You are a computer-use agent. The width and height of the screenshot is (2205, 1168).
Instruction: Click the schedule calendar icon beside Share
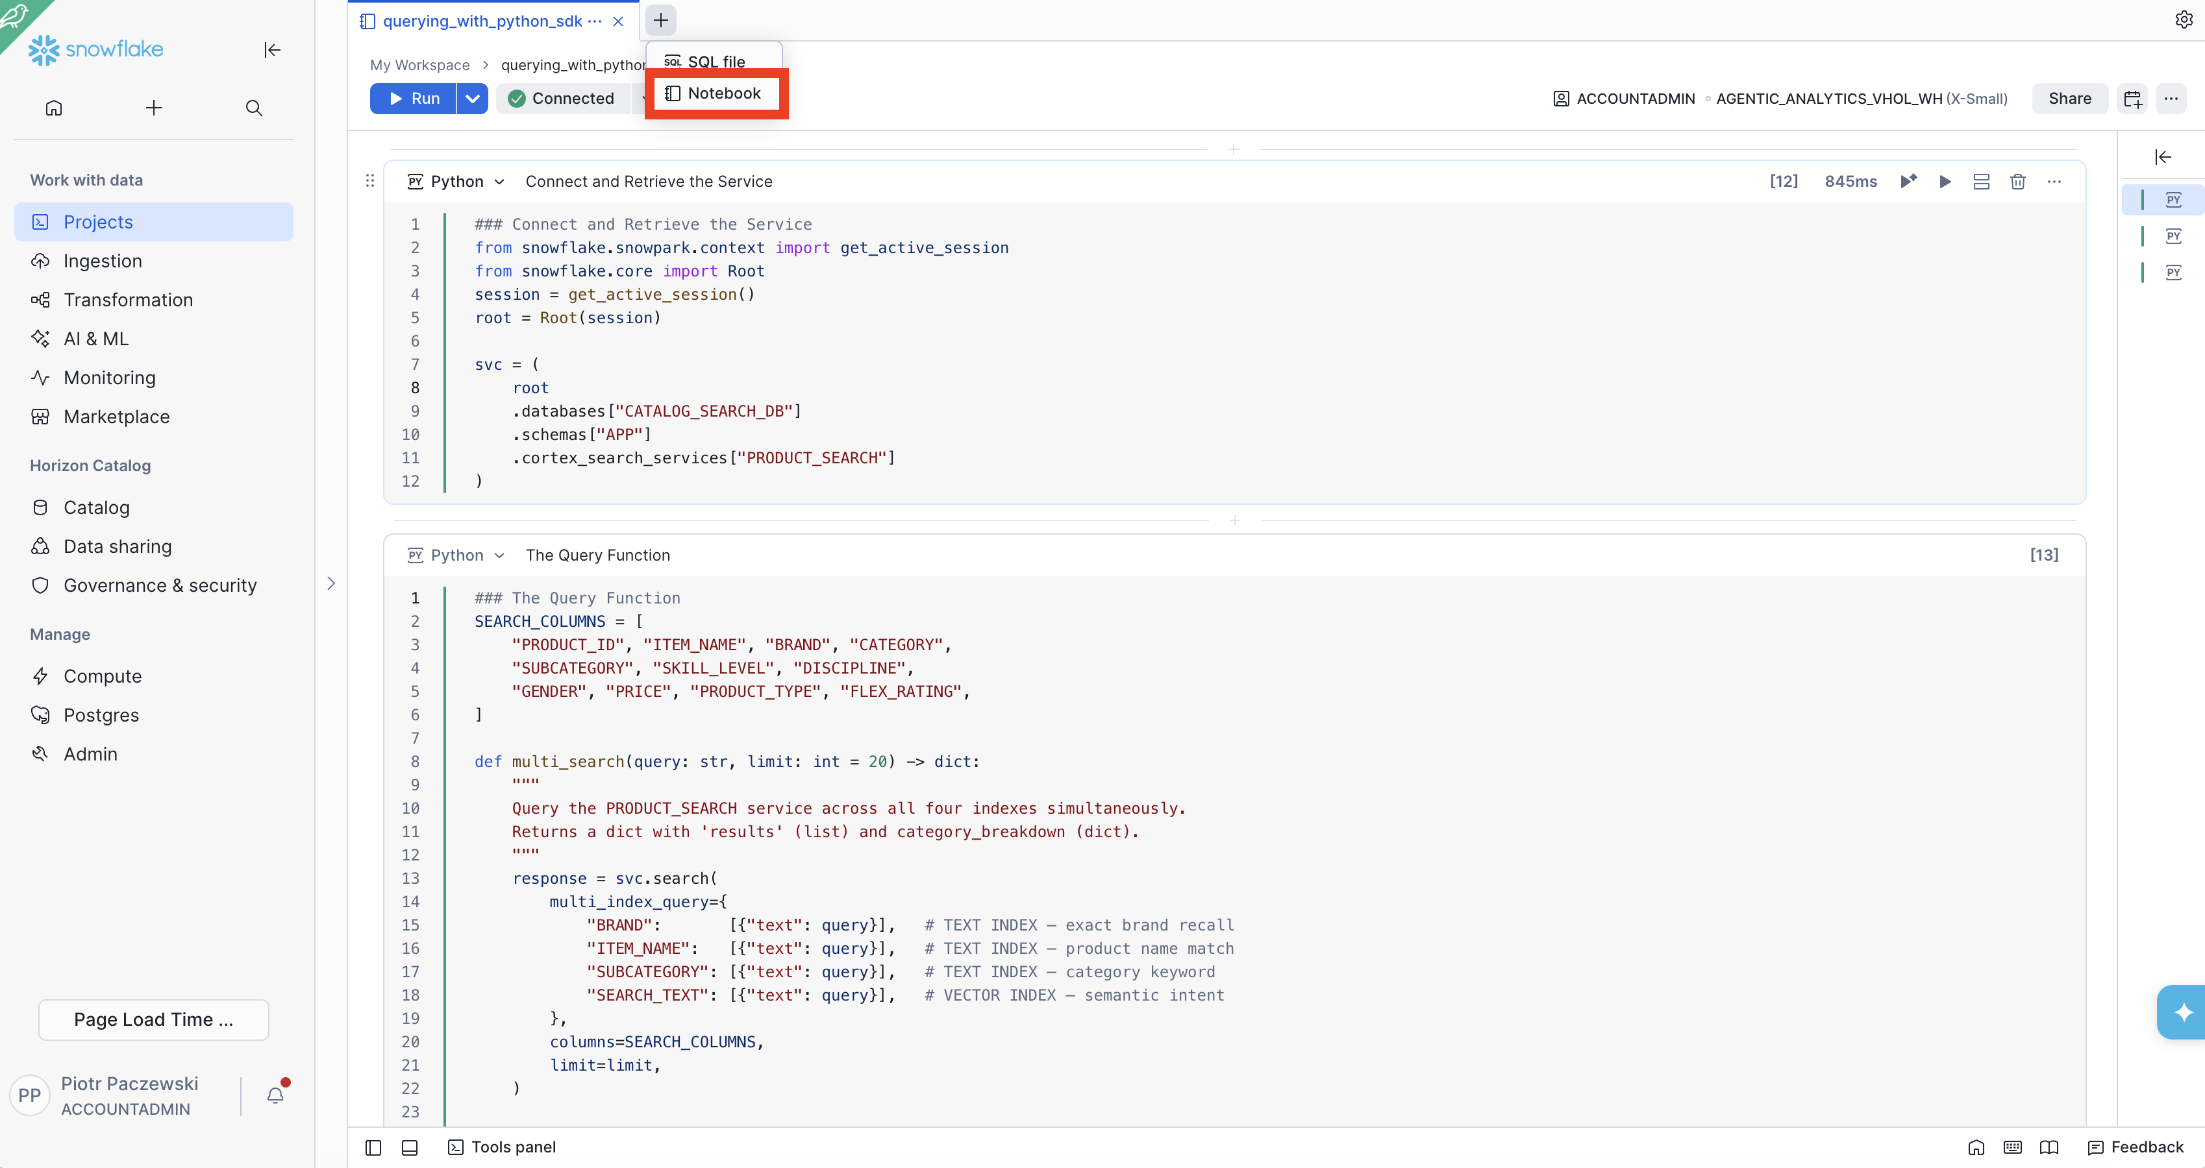coord(2133,99)
